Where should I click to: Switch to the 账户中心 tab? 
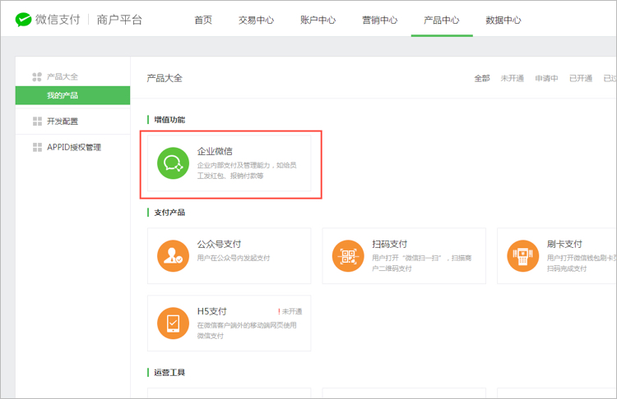coord(318,20)
